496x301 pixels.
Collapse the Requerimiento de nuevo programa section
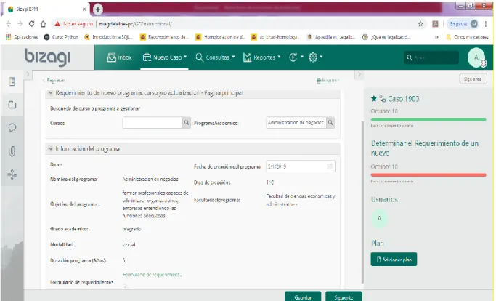(x=50, y=93)
